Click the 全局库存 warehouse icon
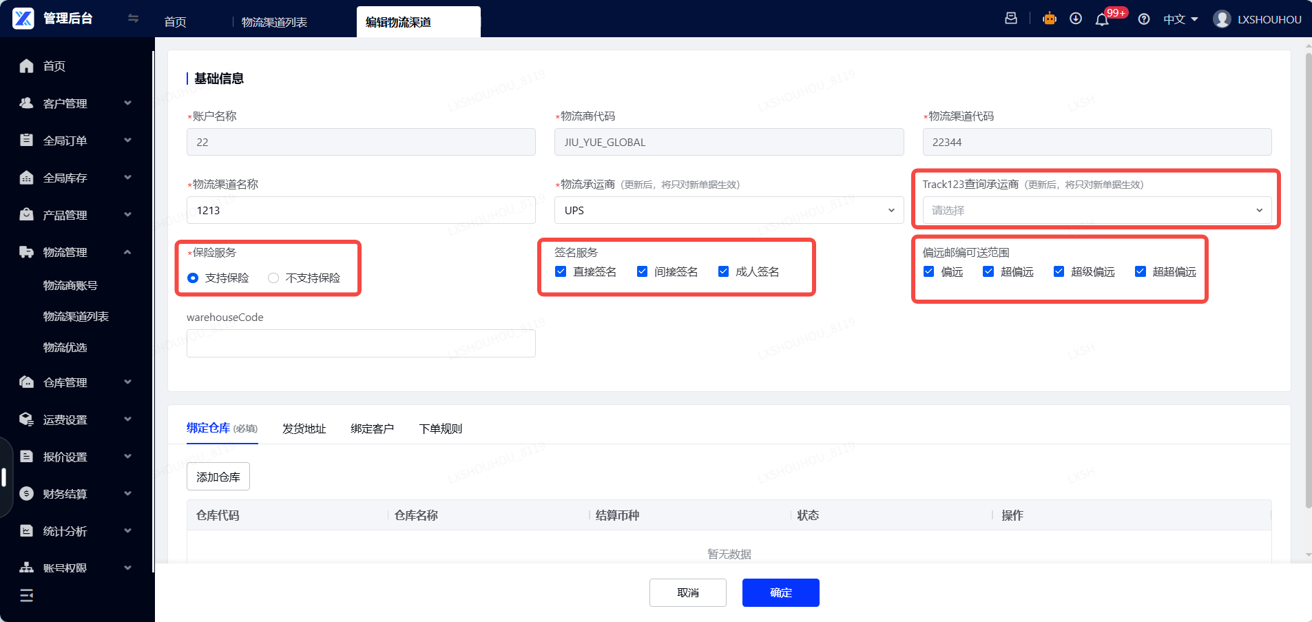1312x622 pixels. point(27,178)
